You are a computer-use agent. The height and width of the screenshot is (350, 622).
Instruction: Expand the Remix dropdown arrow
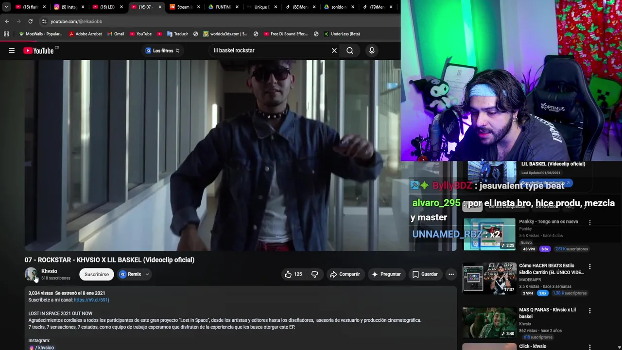147,274
